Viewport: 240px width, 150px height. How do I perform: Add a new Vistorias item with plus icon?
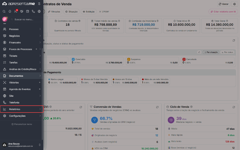point(40,82)
